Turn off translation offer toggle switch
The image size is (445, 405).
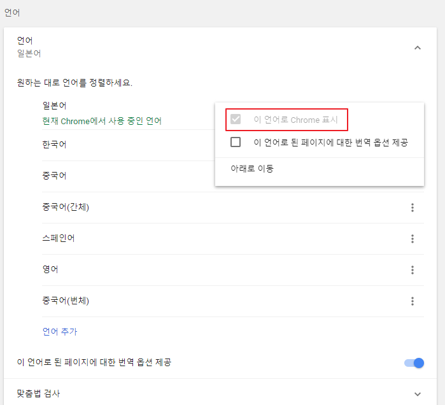(414, 363)
